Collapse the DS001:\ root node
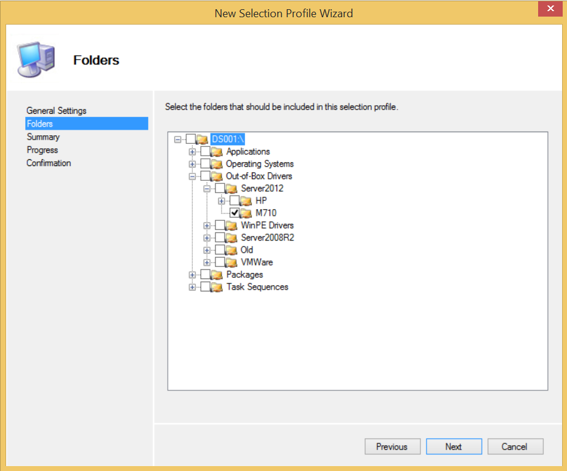567x471 pixels. tap(178, 140)
